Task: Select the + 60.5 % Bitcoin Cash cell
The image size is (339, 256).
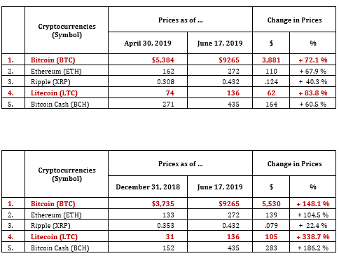Action: tap(313, 104)
